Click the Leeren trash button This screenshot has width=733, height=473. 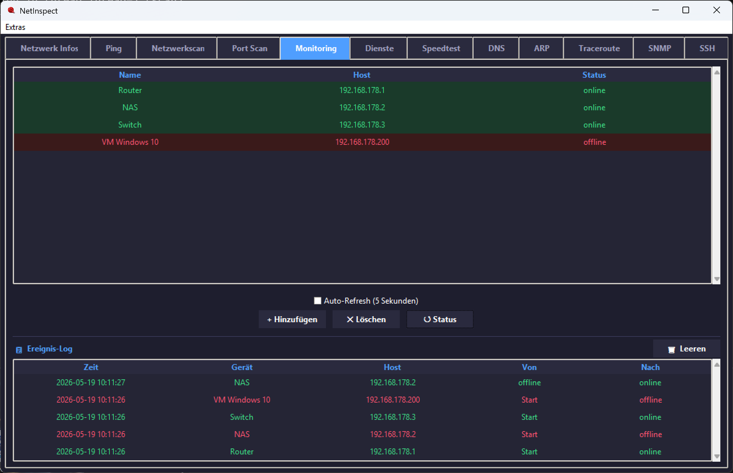[686, 349]
